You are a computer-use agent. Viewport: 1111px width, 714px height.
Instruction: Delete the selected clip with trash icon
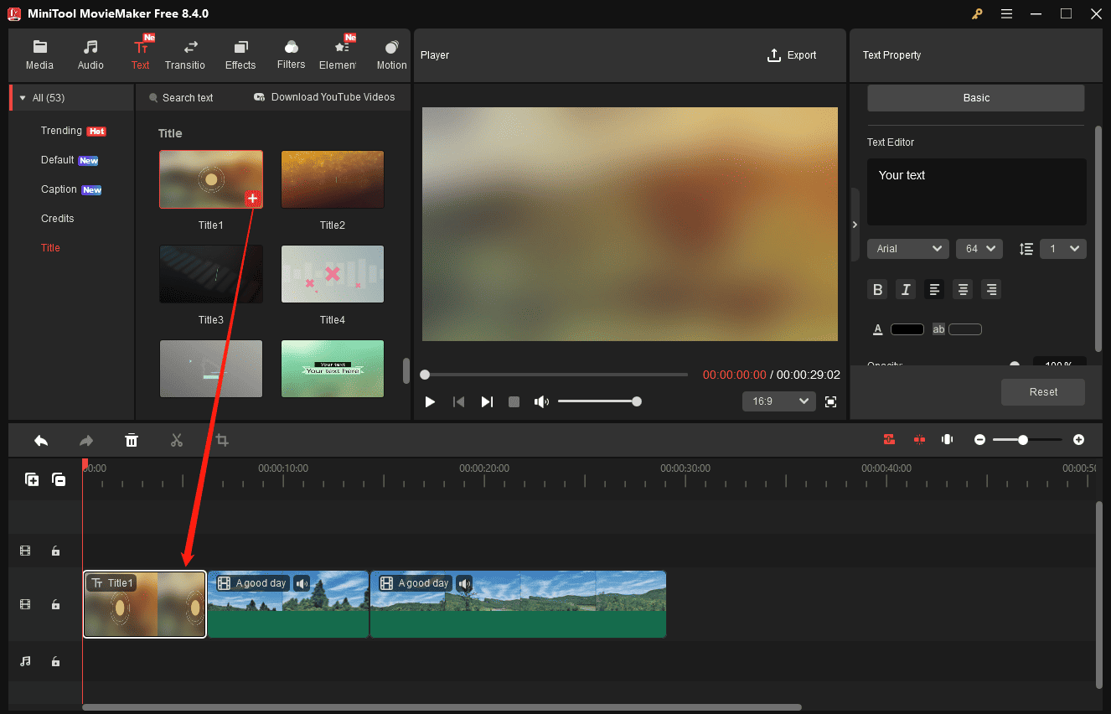132,440
